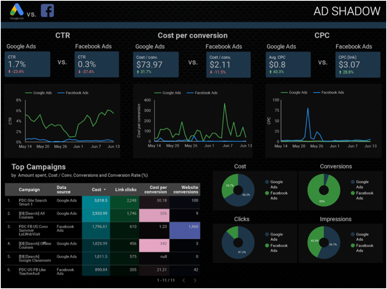Click Google Ads legend in Cost per conversion chart
Screen dimensions: 387x289
tap(168, 93)
